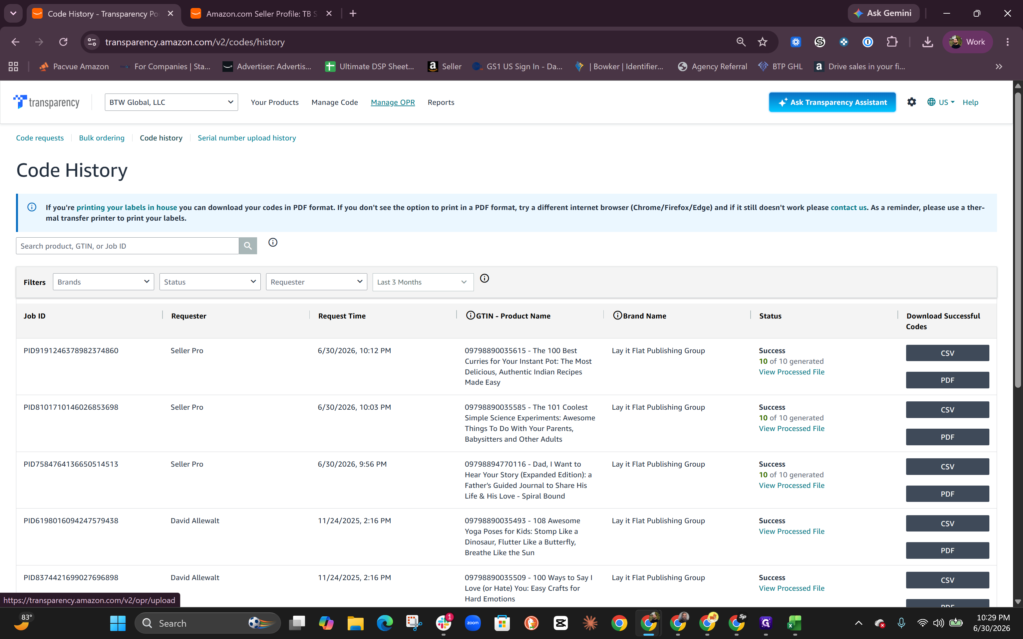Click the search magnifier button
Image resolution: width=1023 pixels, height=639 pixels.
click(248, 246)
